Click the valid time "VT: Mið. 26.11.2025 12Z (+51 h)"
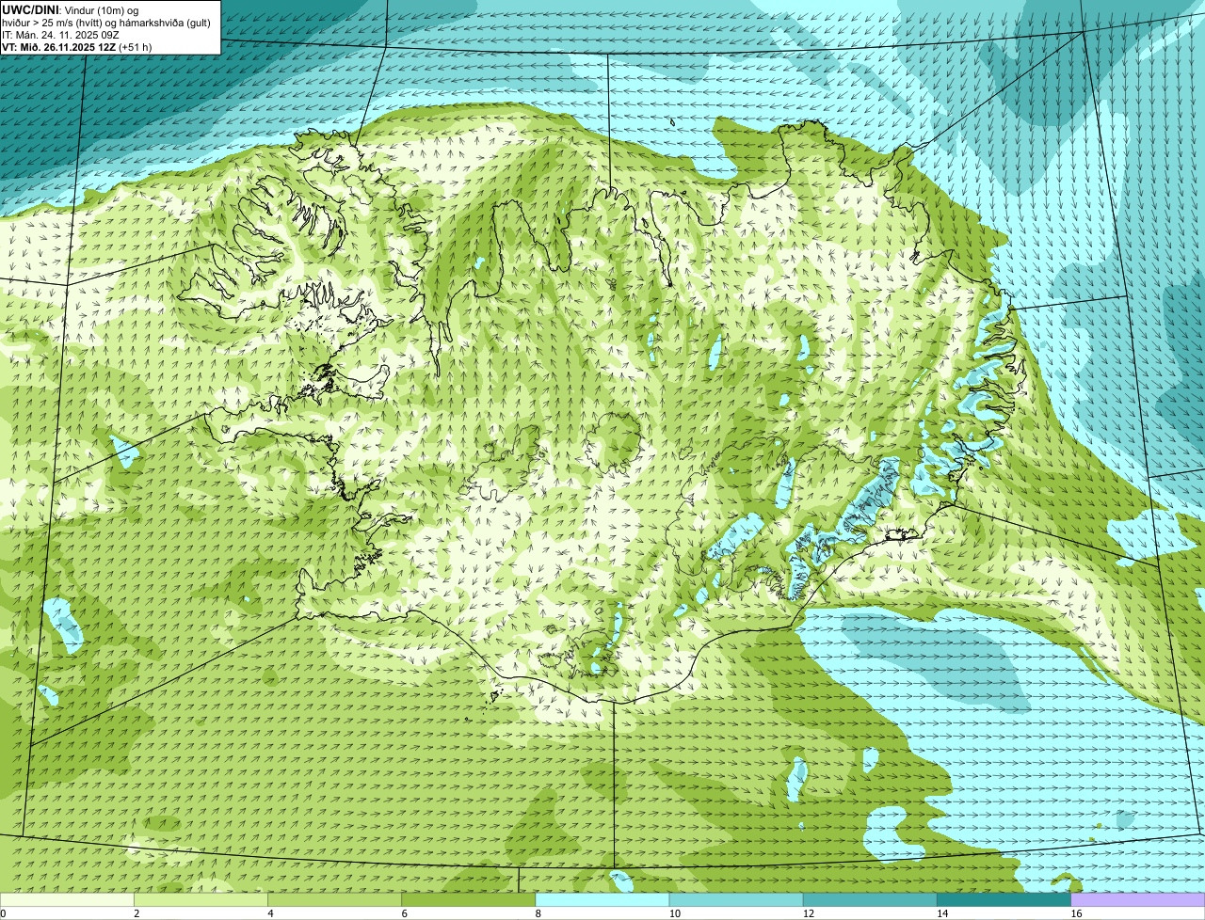The height and width of the screenshot is (920, 1205). [77, 46]
